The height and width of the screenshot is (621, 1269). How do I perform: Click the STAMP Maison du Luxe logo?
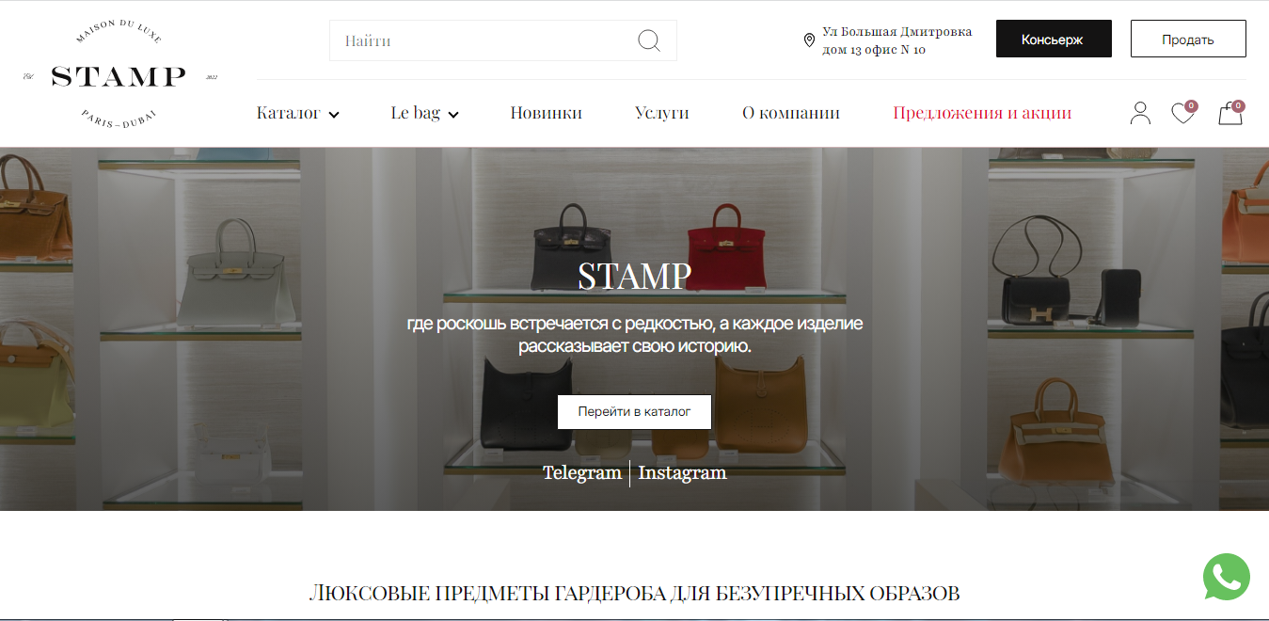[x=119, y=76]
